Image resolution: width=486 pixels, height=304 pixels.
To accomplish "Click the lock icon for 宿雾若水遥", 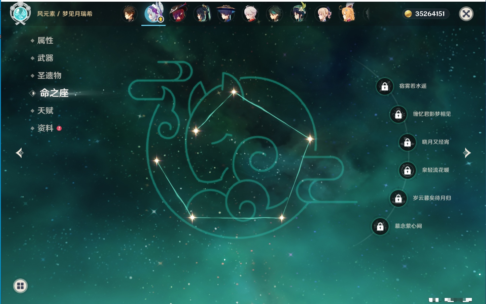I will click(x=385, y=86).
